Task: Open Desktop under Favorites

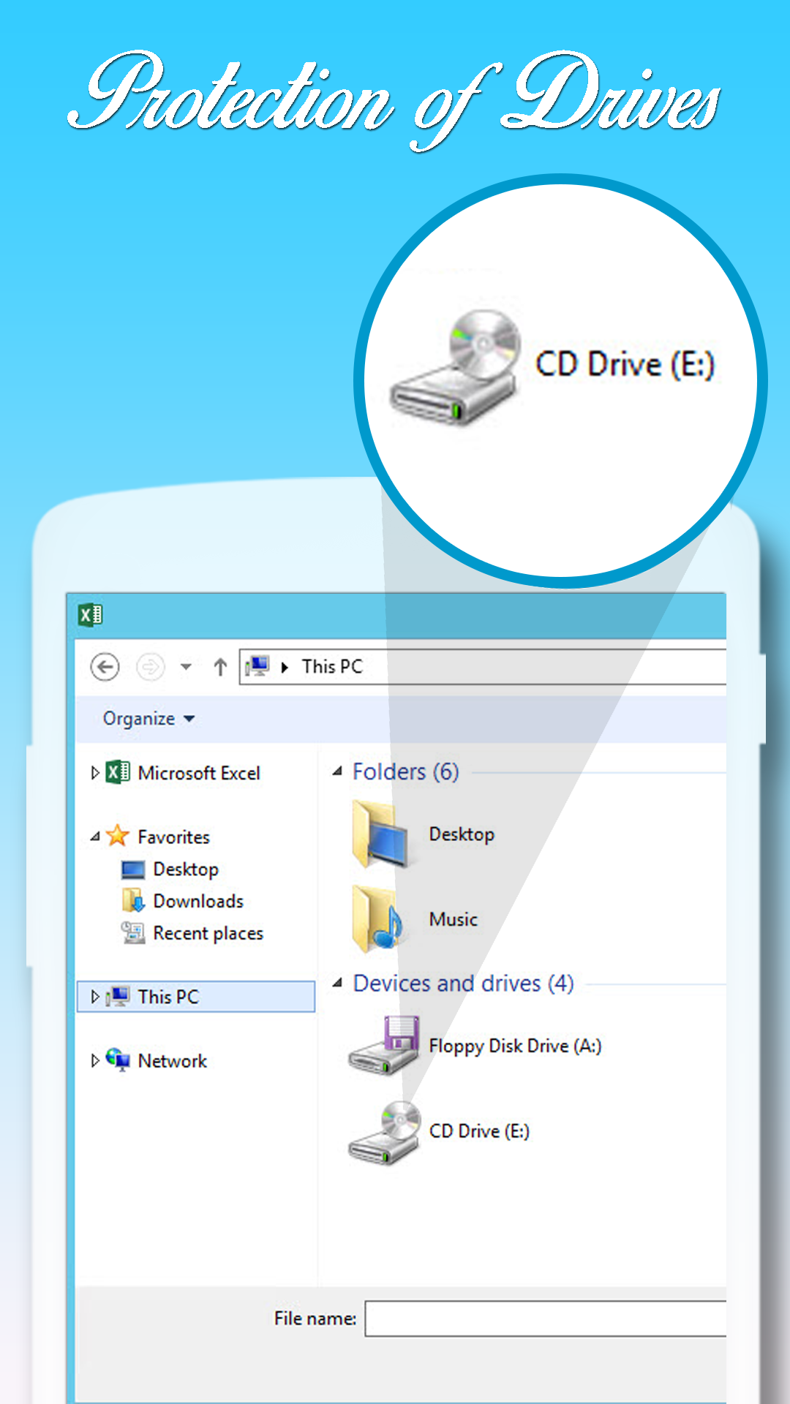Action: (186, 869)
